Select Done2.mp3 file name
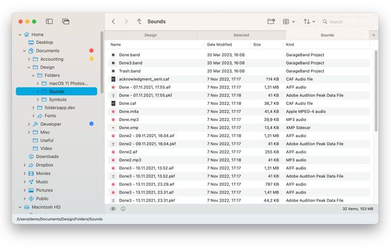This screenshot has height=249, width=391. click(x=130, y=160)
